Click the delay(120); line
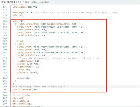 click(24, 70)
